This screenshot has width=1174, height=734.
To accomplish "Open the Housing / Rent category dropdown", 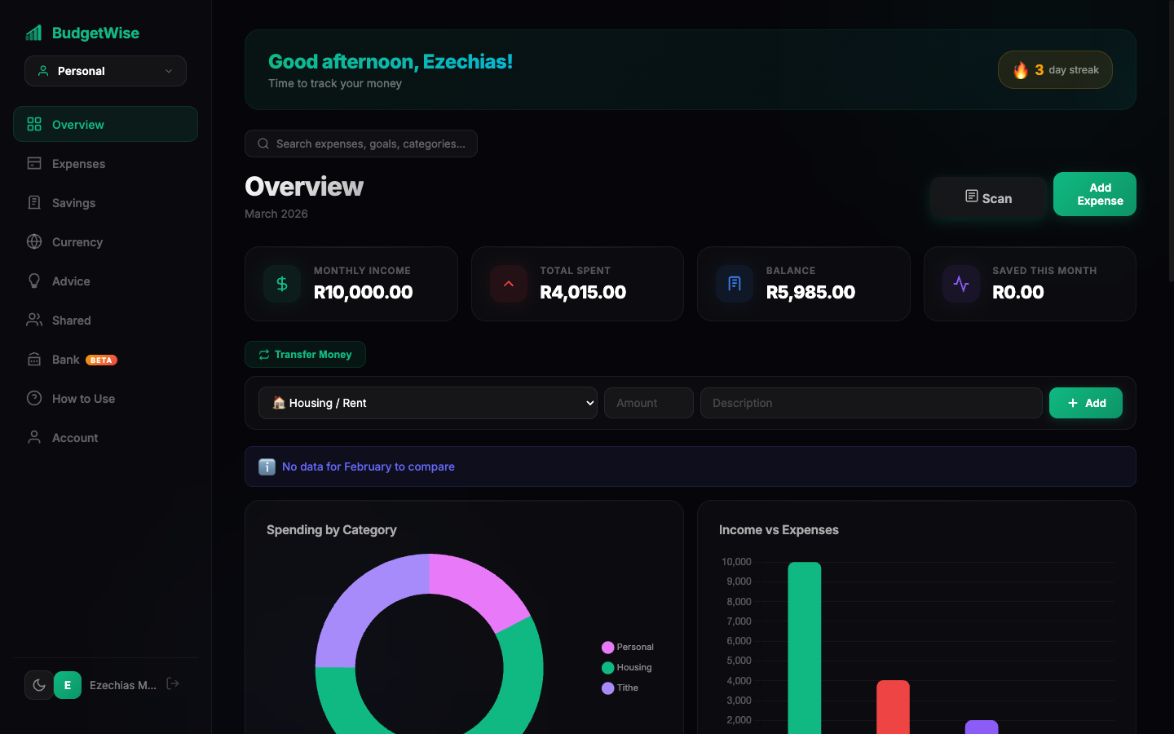I will (x=428, y=403).
